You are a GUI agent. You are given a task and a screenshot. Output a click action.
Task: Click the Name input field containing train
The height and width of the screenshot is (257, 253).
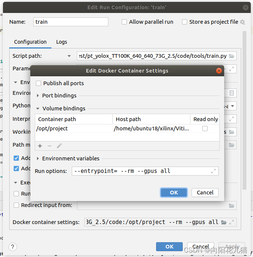[71, 22]
